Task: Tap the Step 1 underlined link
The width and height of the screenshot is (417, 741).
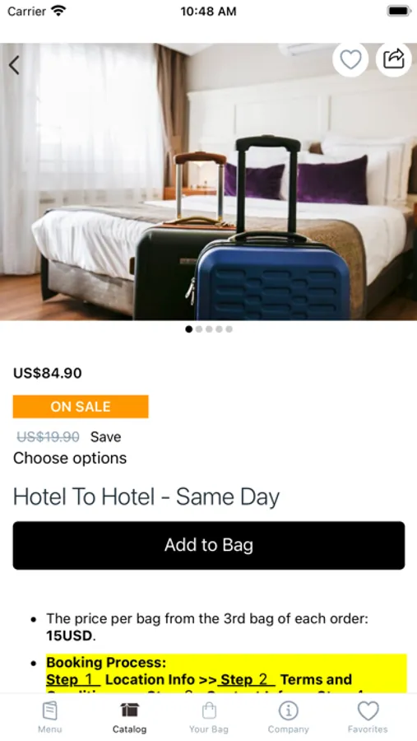Action: 73,679
